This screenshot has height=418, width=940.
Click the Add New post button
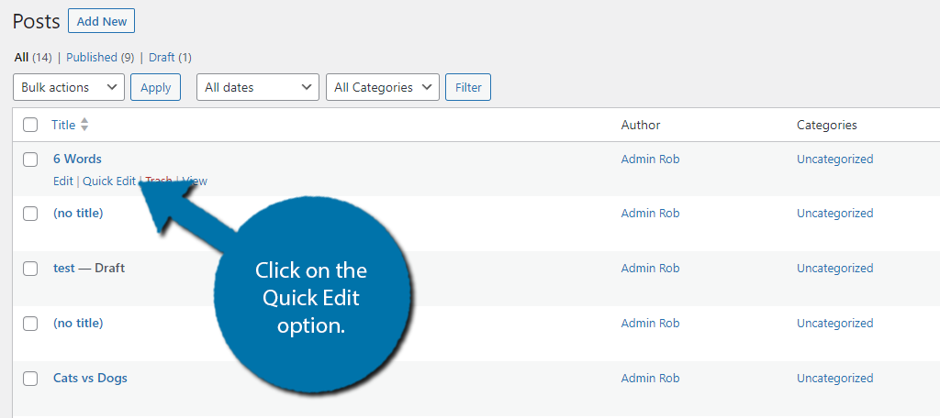point(101,21)
